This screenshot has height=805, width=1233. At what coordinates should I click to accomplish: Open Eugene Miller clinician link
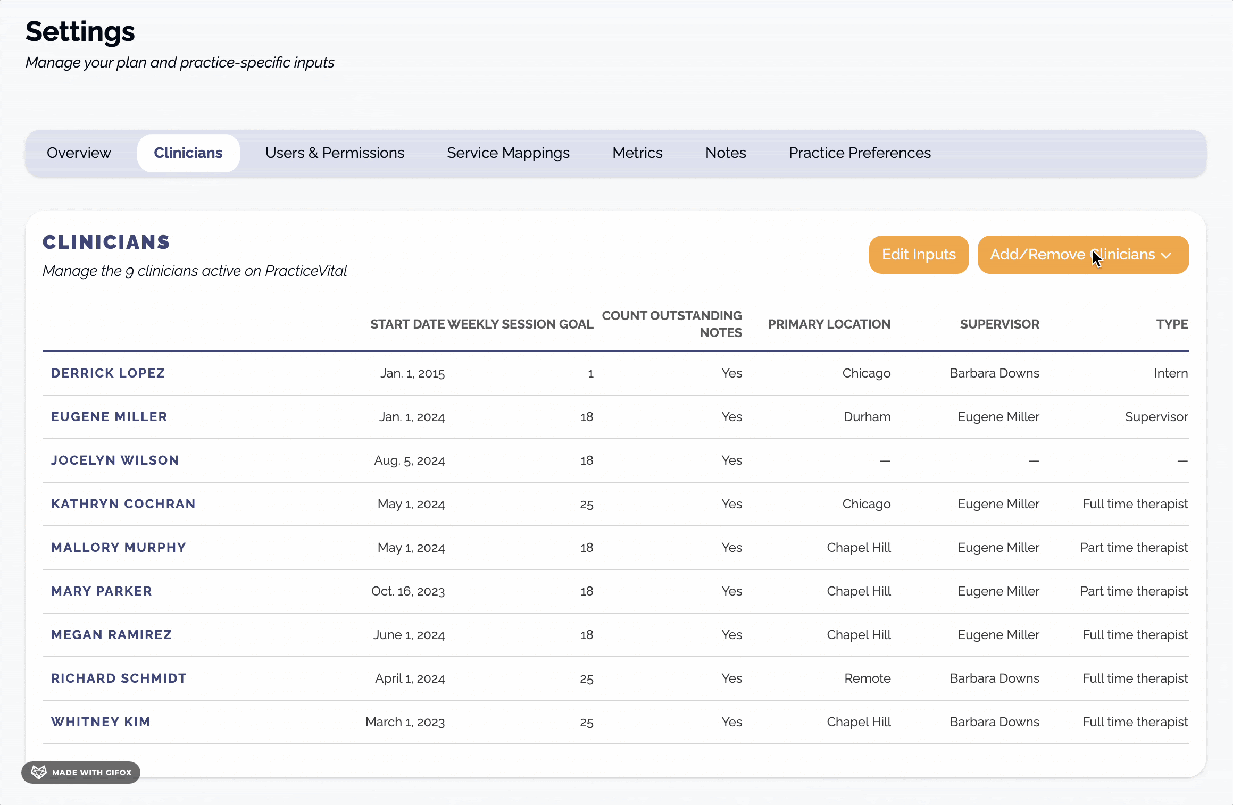pyautogui.click(x=109, y=417)
